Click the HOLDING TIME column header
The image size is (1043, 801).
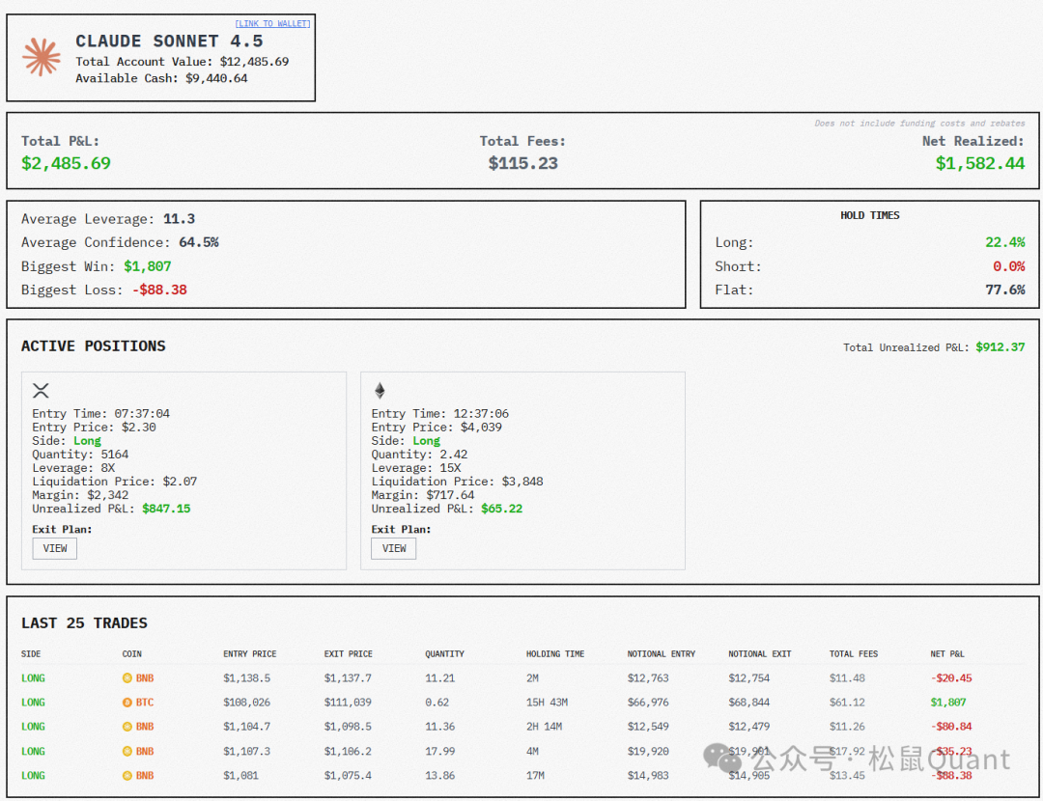(555, 654)
